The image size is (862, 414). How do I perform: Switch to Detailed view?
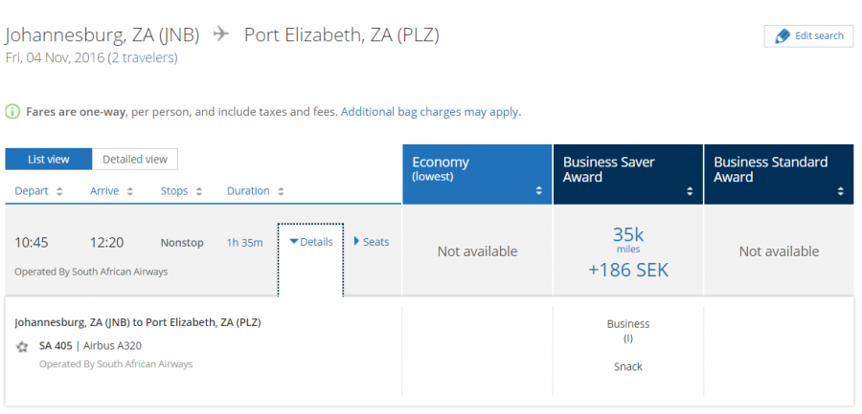point(135,160)
